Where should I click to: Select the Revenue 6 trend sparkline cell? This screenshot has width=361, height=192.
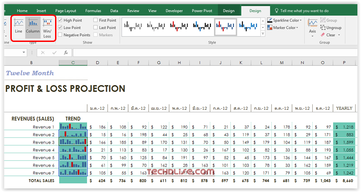(73, 165)
